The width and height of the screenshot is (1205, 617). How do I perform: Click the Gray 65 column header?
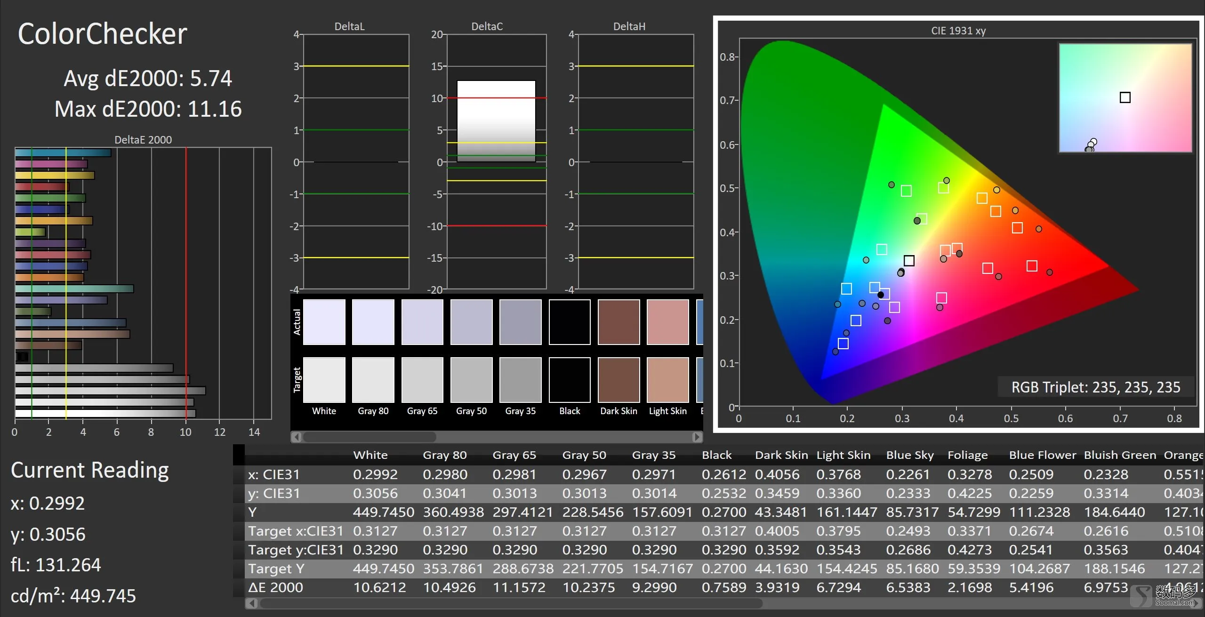click(514, 455)
